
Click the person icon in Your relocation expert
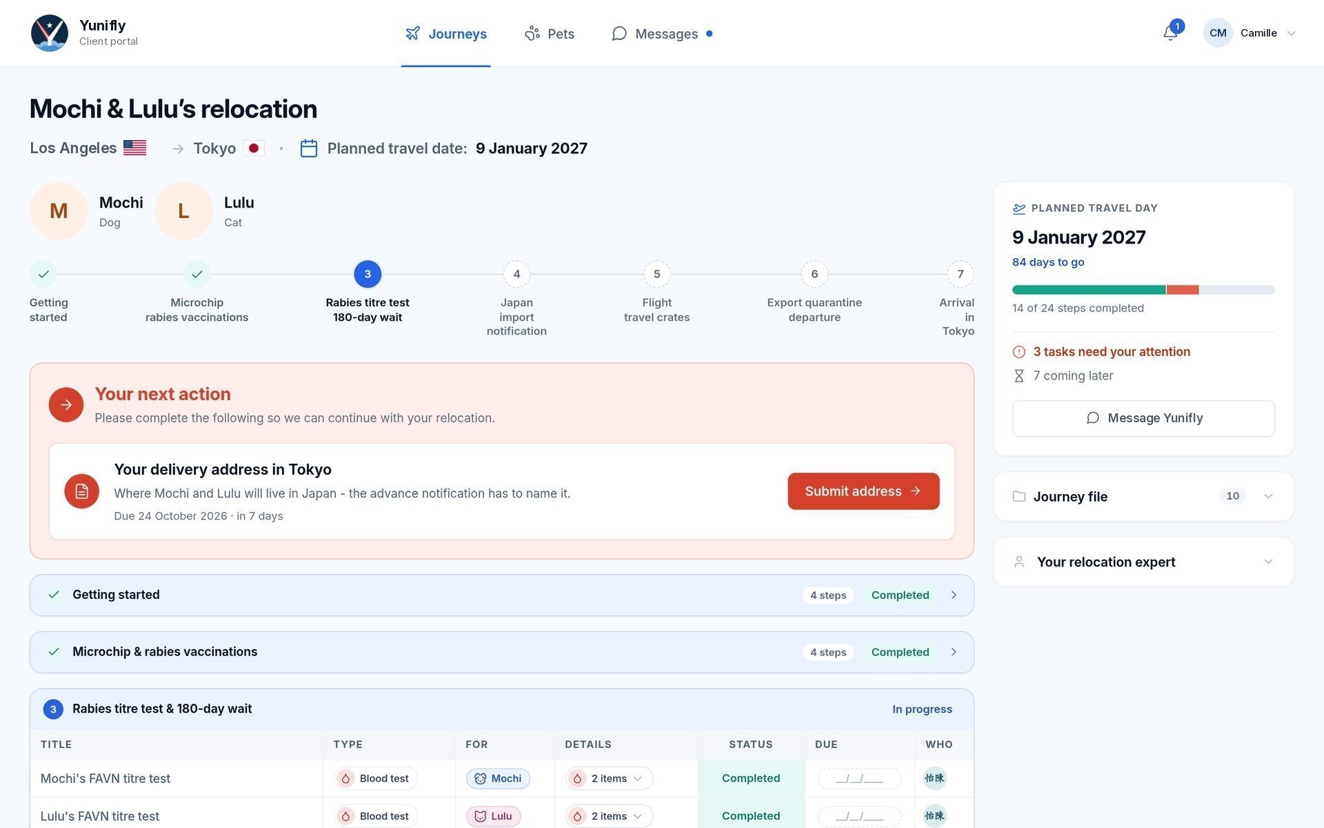[x=1019, y=562]
